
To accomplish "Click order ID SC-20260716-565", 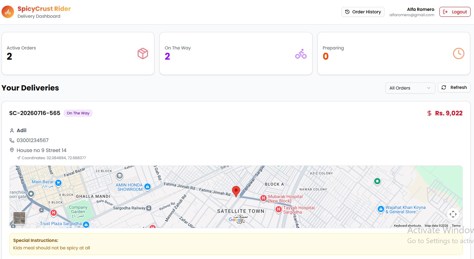I will (x=35, y=113).
